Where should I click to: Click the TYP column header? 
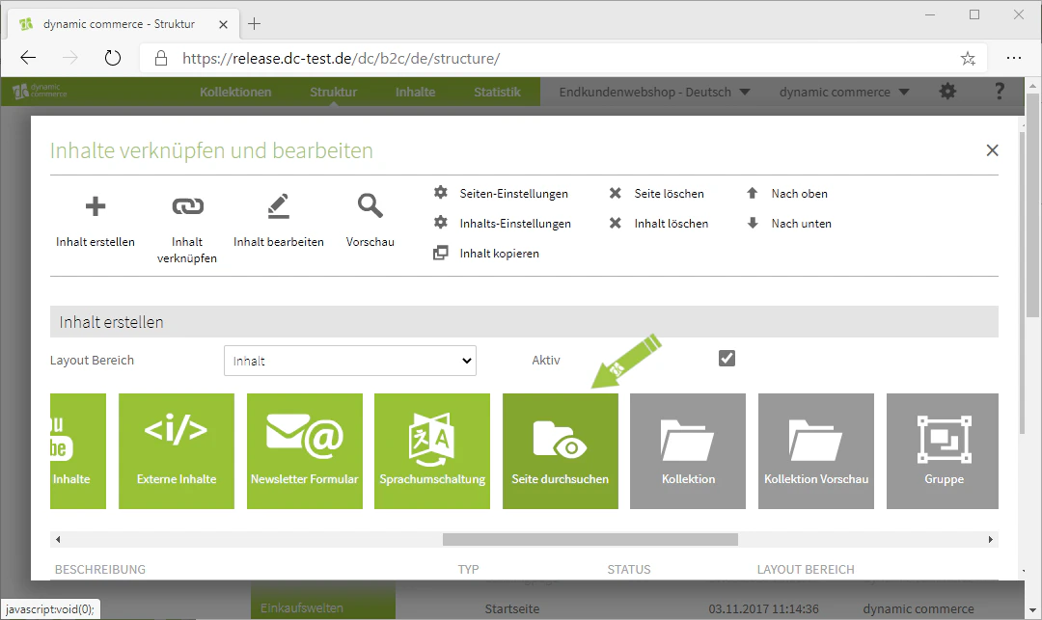coord(469,570)
